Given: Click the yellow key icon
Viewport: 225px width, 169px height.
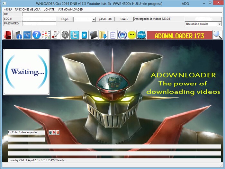Looking at the screenshot, I should pos(131,35).
